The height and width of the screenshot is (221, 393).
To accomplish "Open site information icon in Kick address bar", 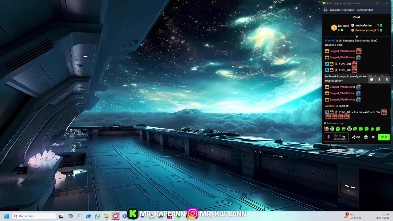I will pyautogui.click(x=325, y=10).
